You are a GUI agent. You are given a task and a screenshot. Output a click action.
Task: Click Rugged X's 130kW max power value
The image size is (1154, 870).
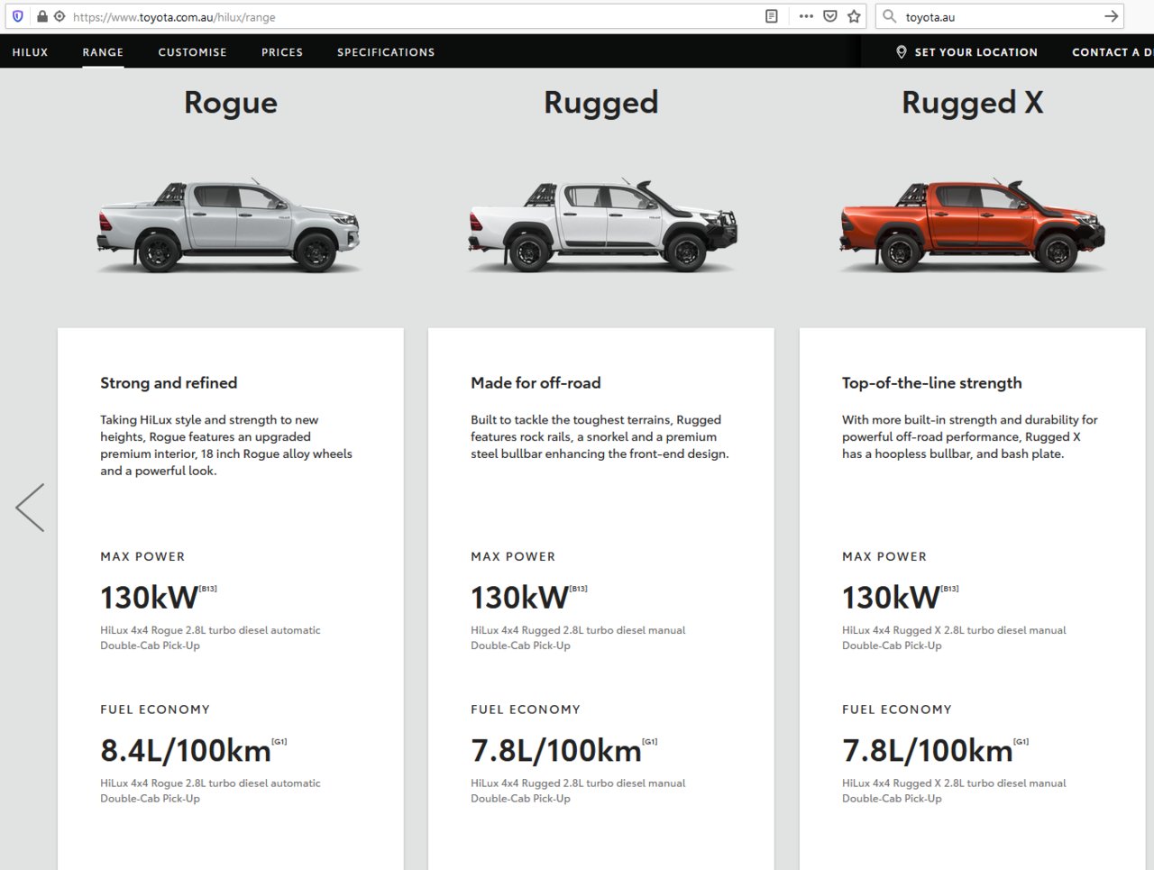coord(891,598)
